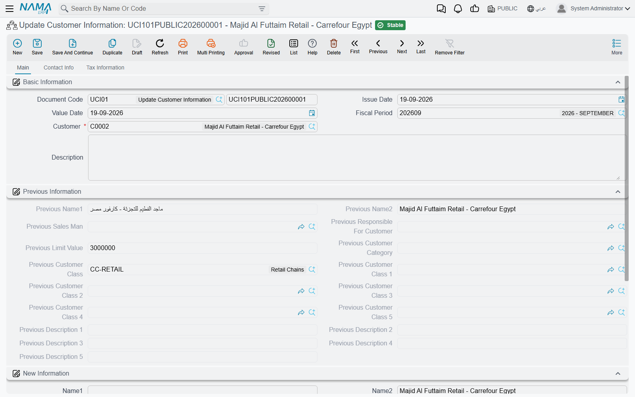Click the thumbs-up feedback icon

475,9
